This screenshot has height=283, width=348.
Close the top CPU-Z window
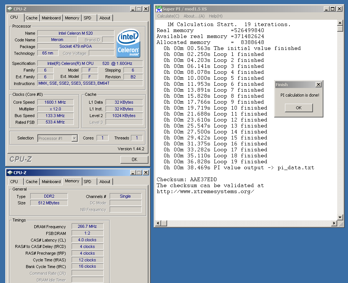click(x=146, y=9)
